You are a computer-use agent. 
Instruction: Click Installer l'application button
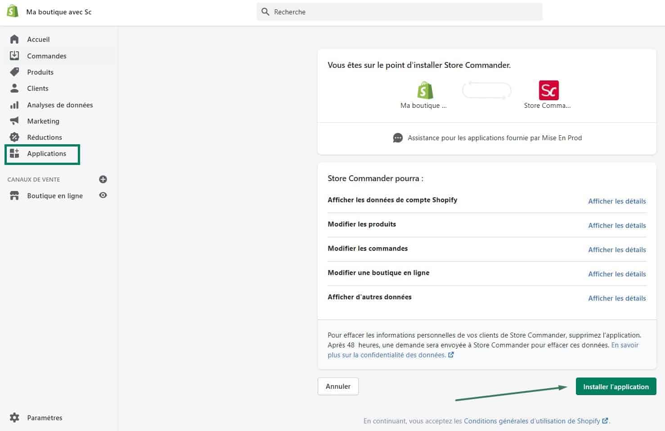pos(616,387)
